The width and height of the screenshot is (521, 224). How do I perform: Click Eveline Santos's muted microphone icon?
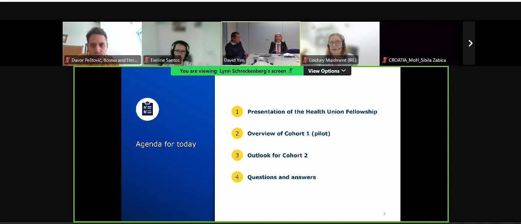[x=147, y=60]
